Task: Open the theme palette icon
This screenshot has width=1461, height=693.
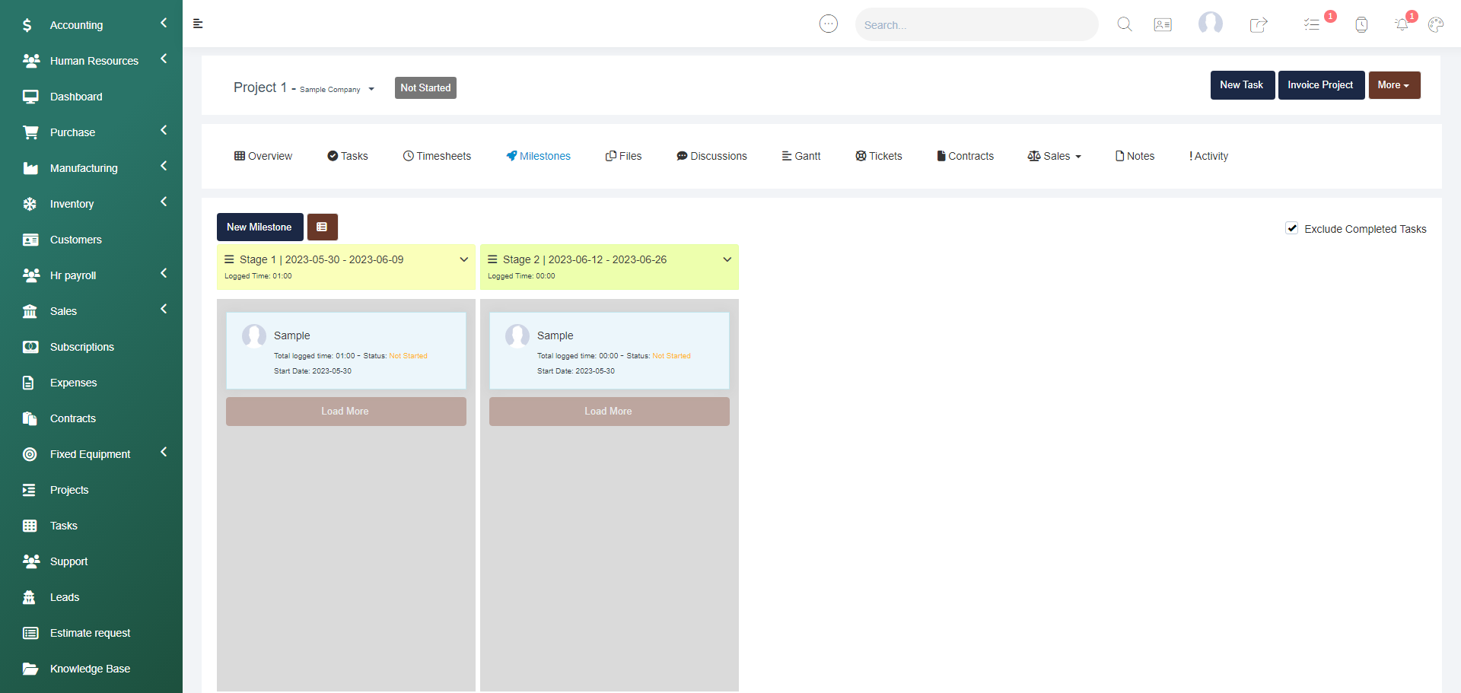Action: 1435,24
